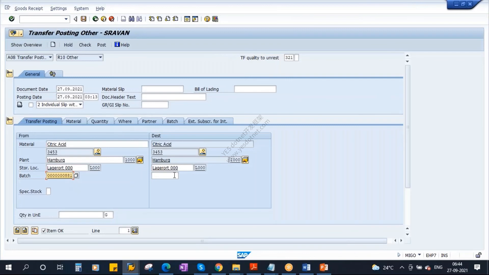Click the Last Page icon
Image resolution: width=489 pixels, height=275 pixels.
click(x=175, y=19)
